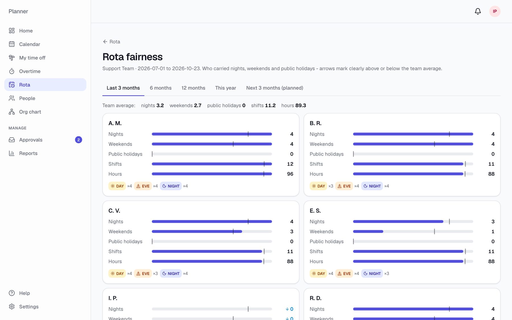Viewport: 512px width, 320px height.
Task: Click the R. D. card name
Action: click(x=315, y=298)
